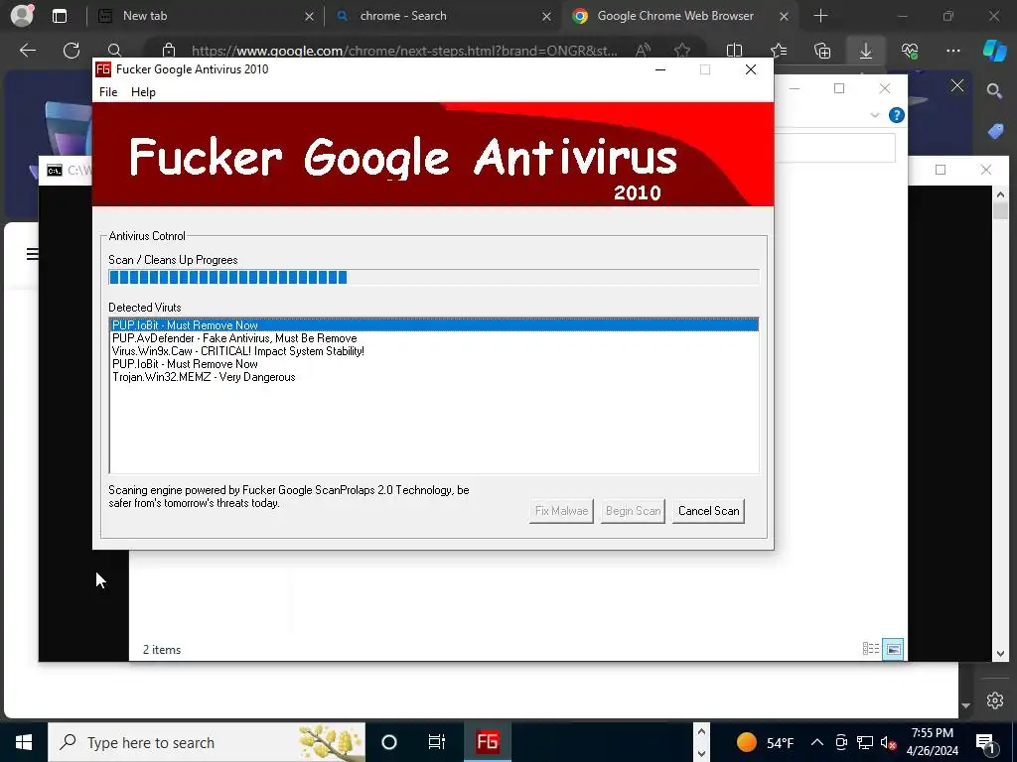The width and height of the screenshot is (1017, 762).
Task: Click the read aloud icon in address bar
Action: (644, 51)
